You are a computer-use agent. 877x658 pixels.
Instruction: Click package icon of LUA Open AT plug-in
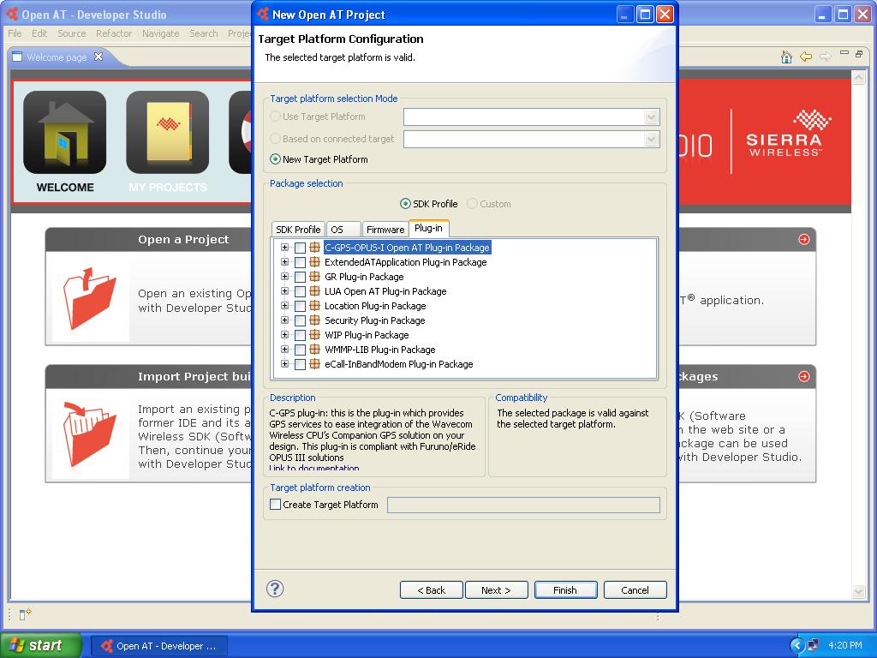[x=315, y=291]
